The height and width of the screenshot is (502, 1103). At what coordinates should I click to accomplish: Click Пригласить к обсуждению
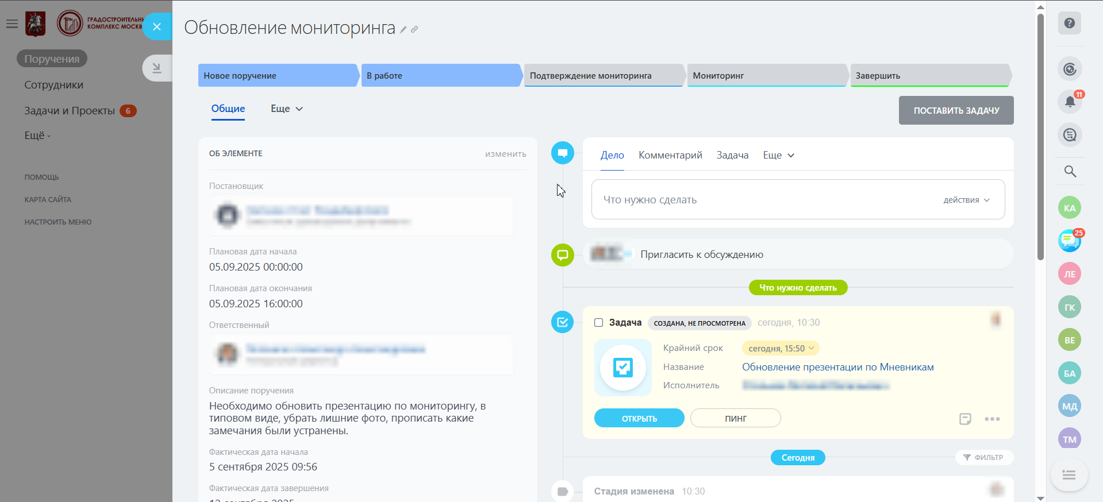pyautogui.click(x=702, y=254)
